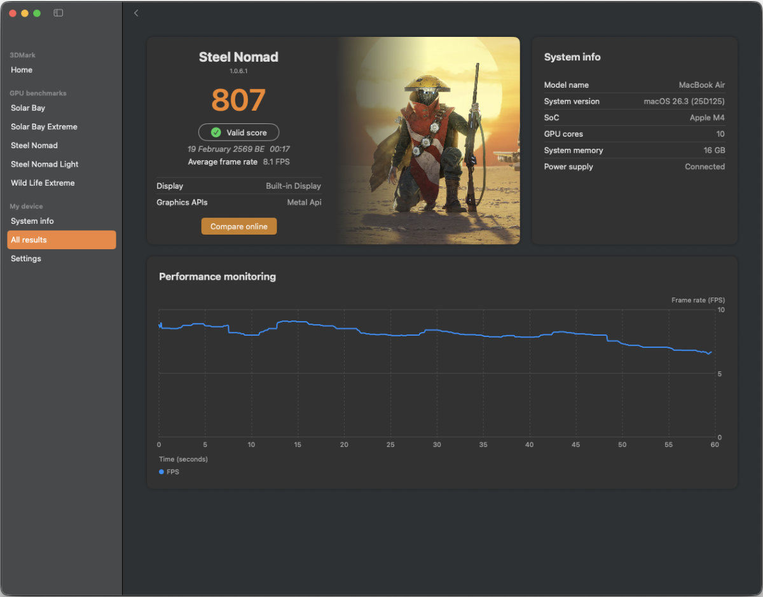
Task: Select Steel Nomad in sidebar
Action: pos(34,146)
